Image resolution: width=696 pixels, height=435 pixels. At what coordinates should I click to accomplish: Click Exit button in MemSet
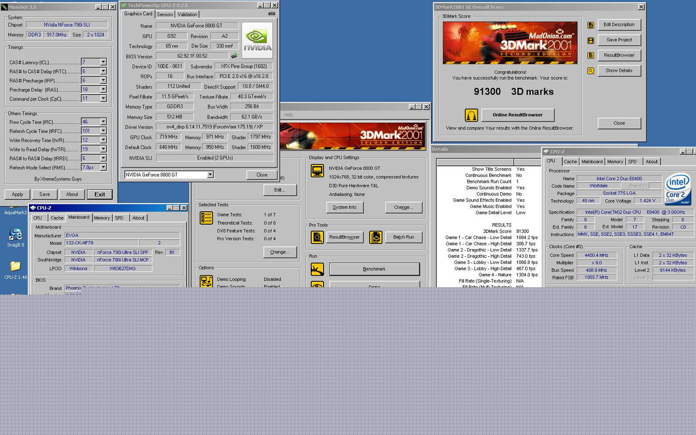(x=100, y=194)
